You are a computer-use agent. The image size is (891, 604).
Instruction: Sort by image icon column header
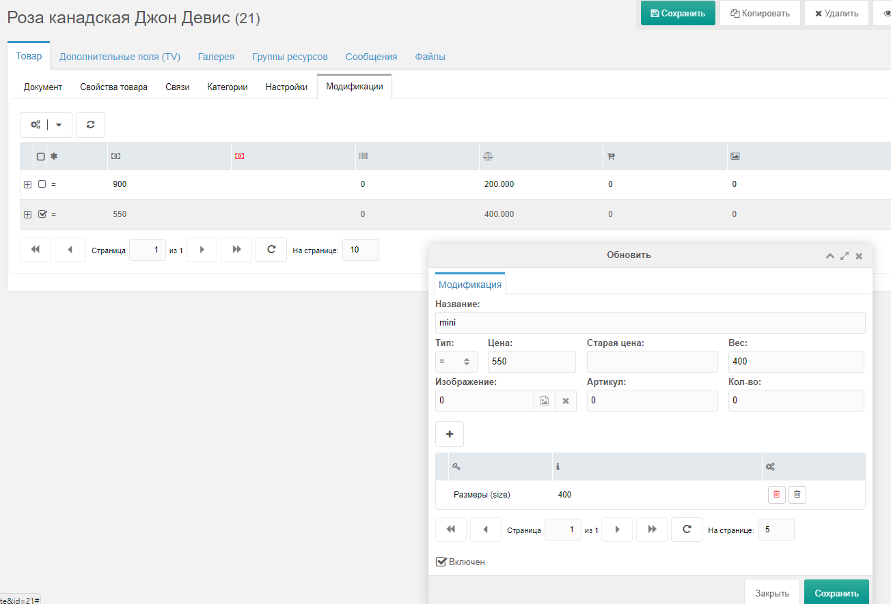735,156
